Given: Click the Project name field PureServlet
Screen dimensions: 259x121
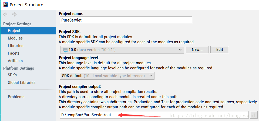Looking at the screenshot, I should click(126, 20).
